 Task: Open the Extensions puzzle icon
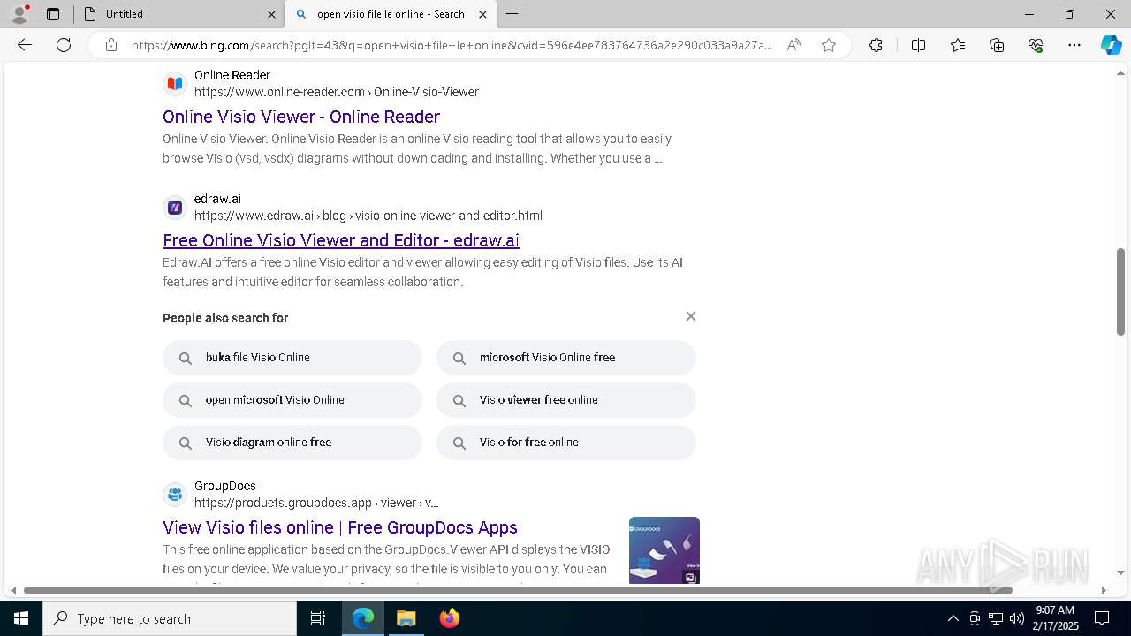point(876,45)
